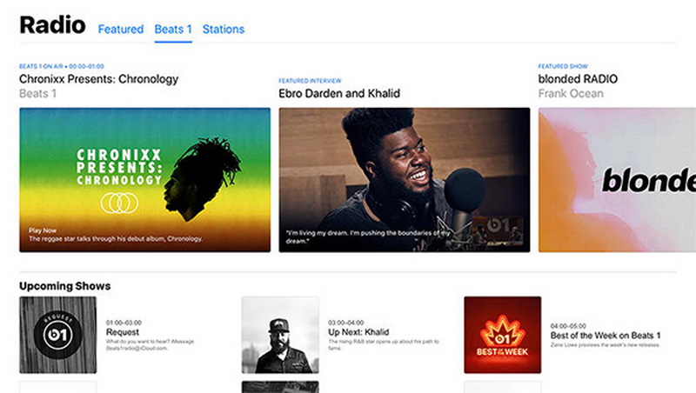Click the Best of the Week crown artwork
696x393 pixels.
502,334
